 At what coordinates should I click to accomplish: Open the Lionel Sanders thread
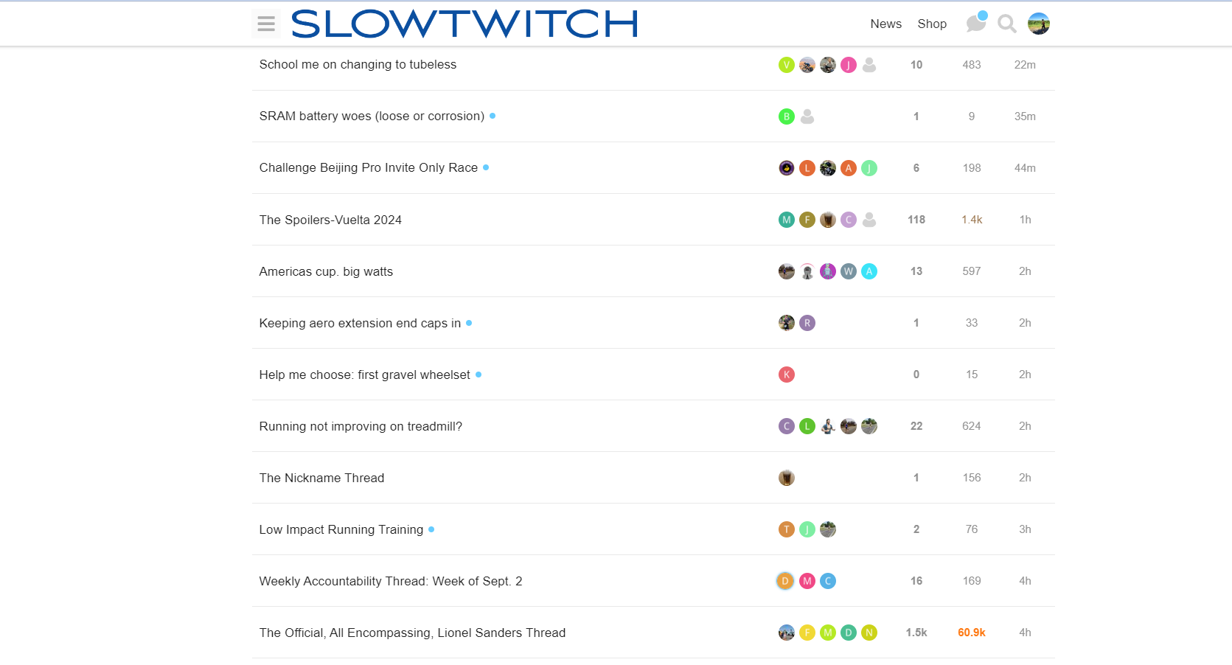(412, 633)
